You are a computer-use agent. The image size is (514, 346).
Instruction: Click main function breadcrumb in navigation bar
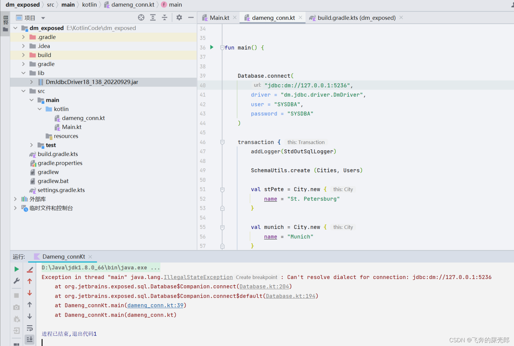point(172,4)
